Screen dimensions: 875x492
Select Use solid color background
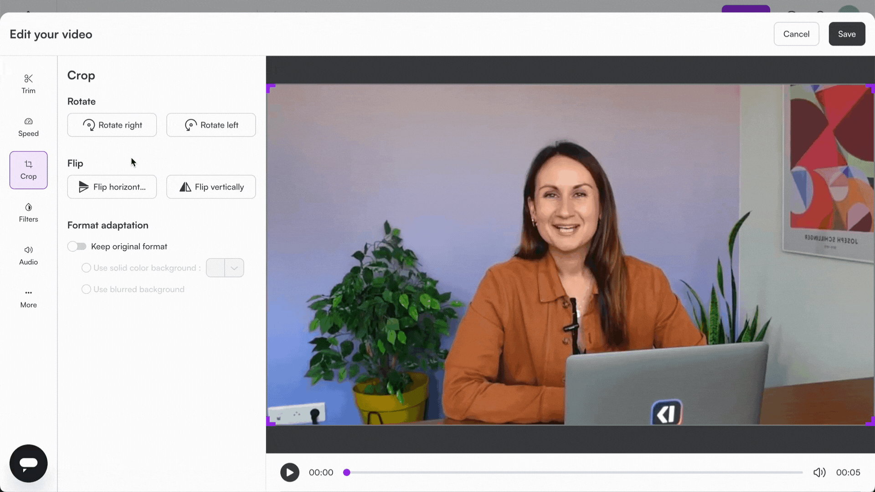coord(86,268)
